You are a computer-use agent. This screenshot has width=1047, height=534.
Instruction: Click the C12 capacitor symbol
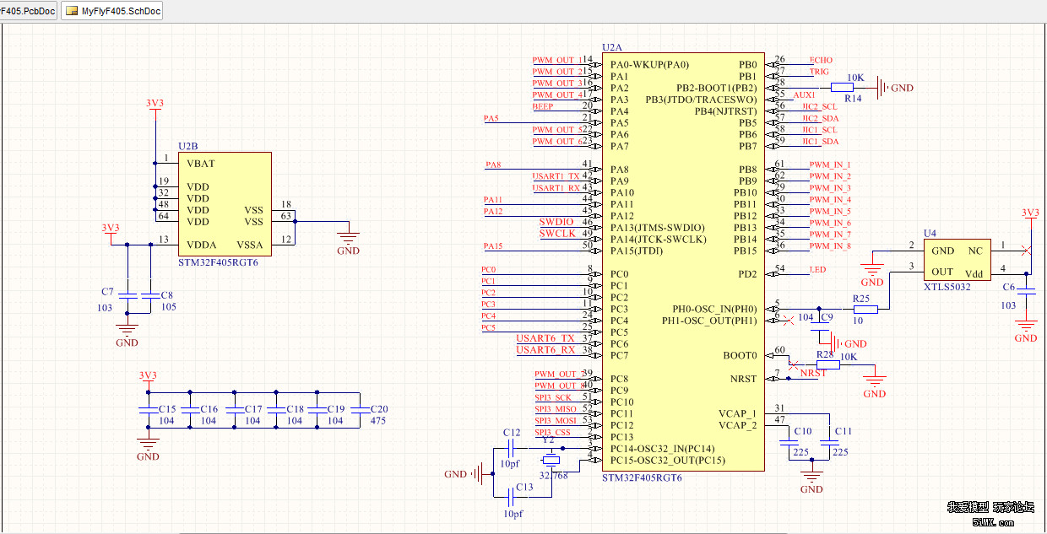pyautogui.click(x=512, y=448)
